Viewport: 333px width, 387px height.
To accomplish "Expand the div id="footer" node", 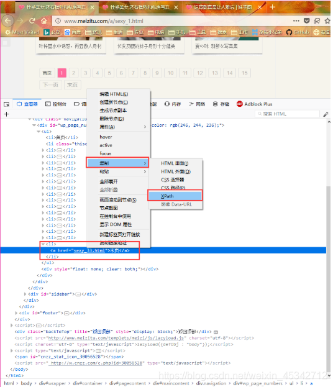I will click(x=16, y=312).
